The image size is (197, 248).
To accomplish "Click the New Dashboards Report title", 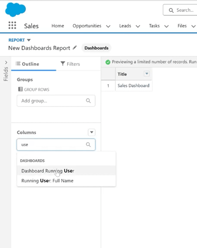I will (x=39, y=48).
